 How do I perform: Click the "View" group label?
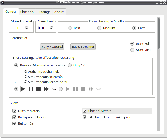(x=14, y=103)
